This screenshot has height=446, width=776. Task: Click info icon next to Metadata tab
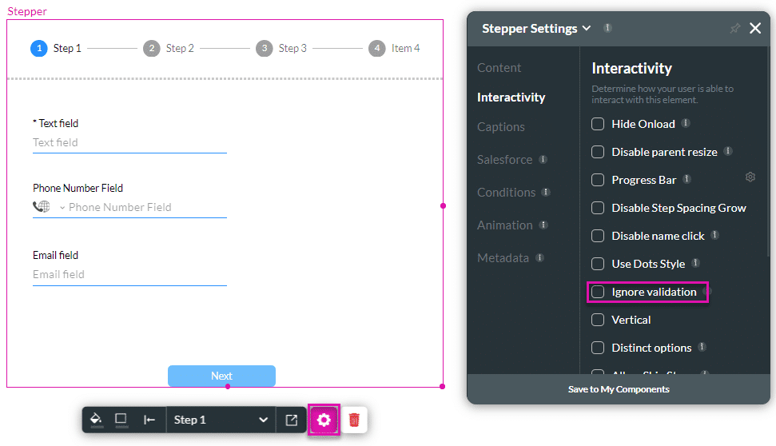[x=540, y=257]
